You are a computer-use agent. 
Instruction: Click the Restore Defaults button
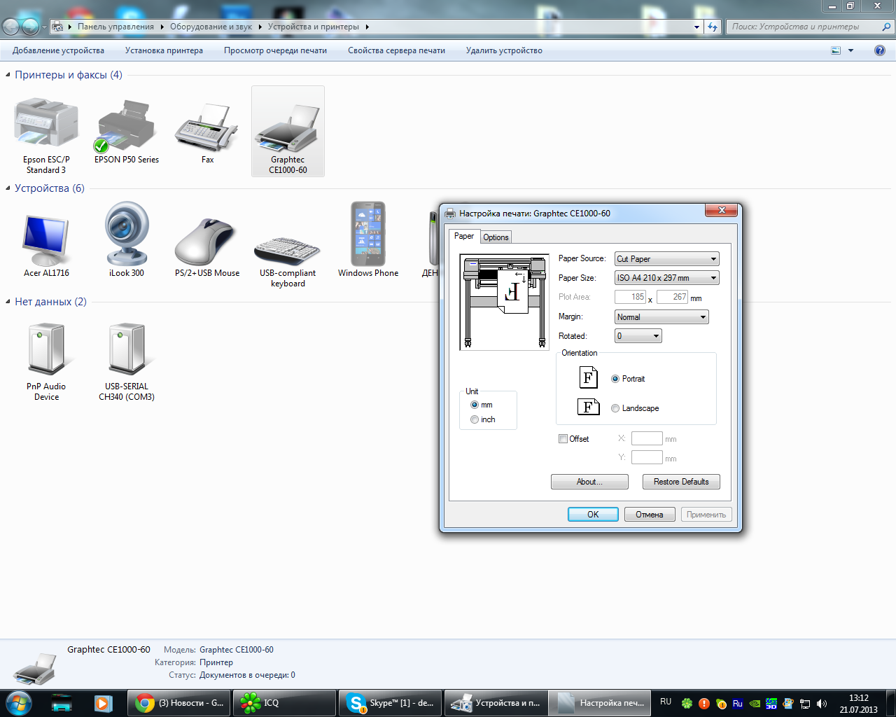(681, 482)
